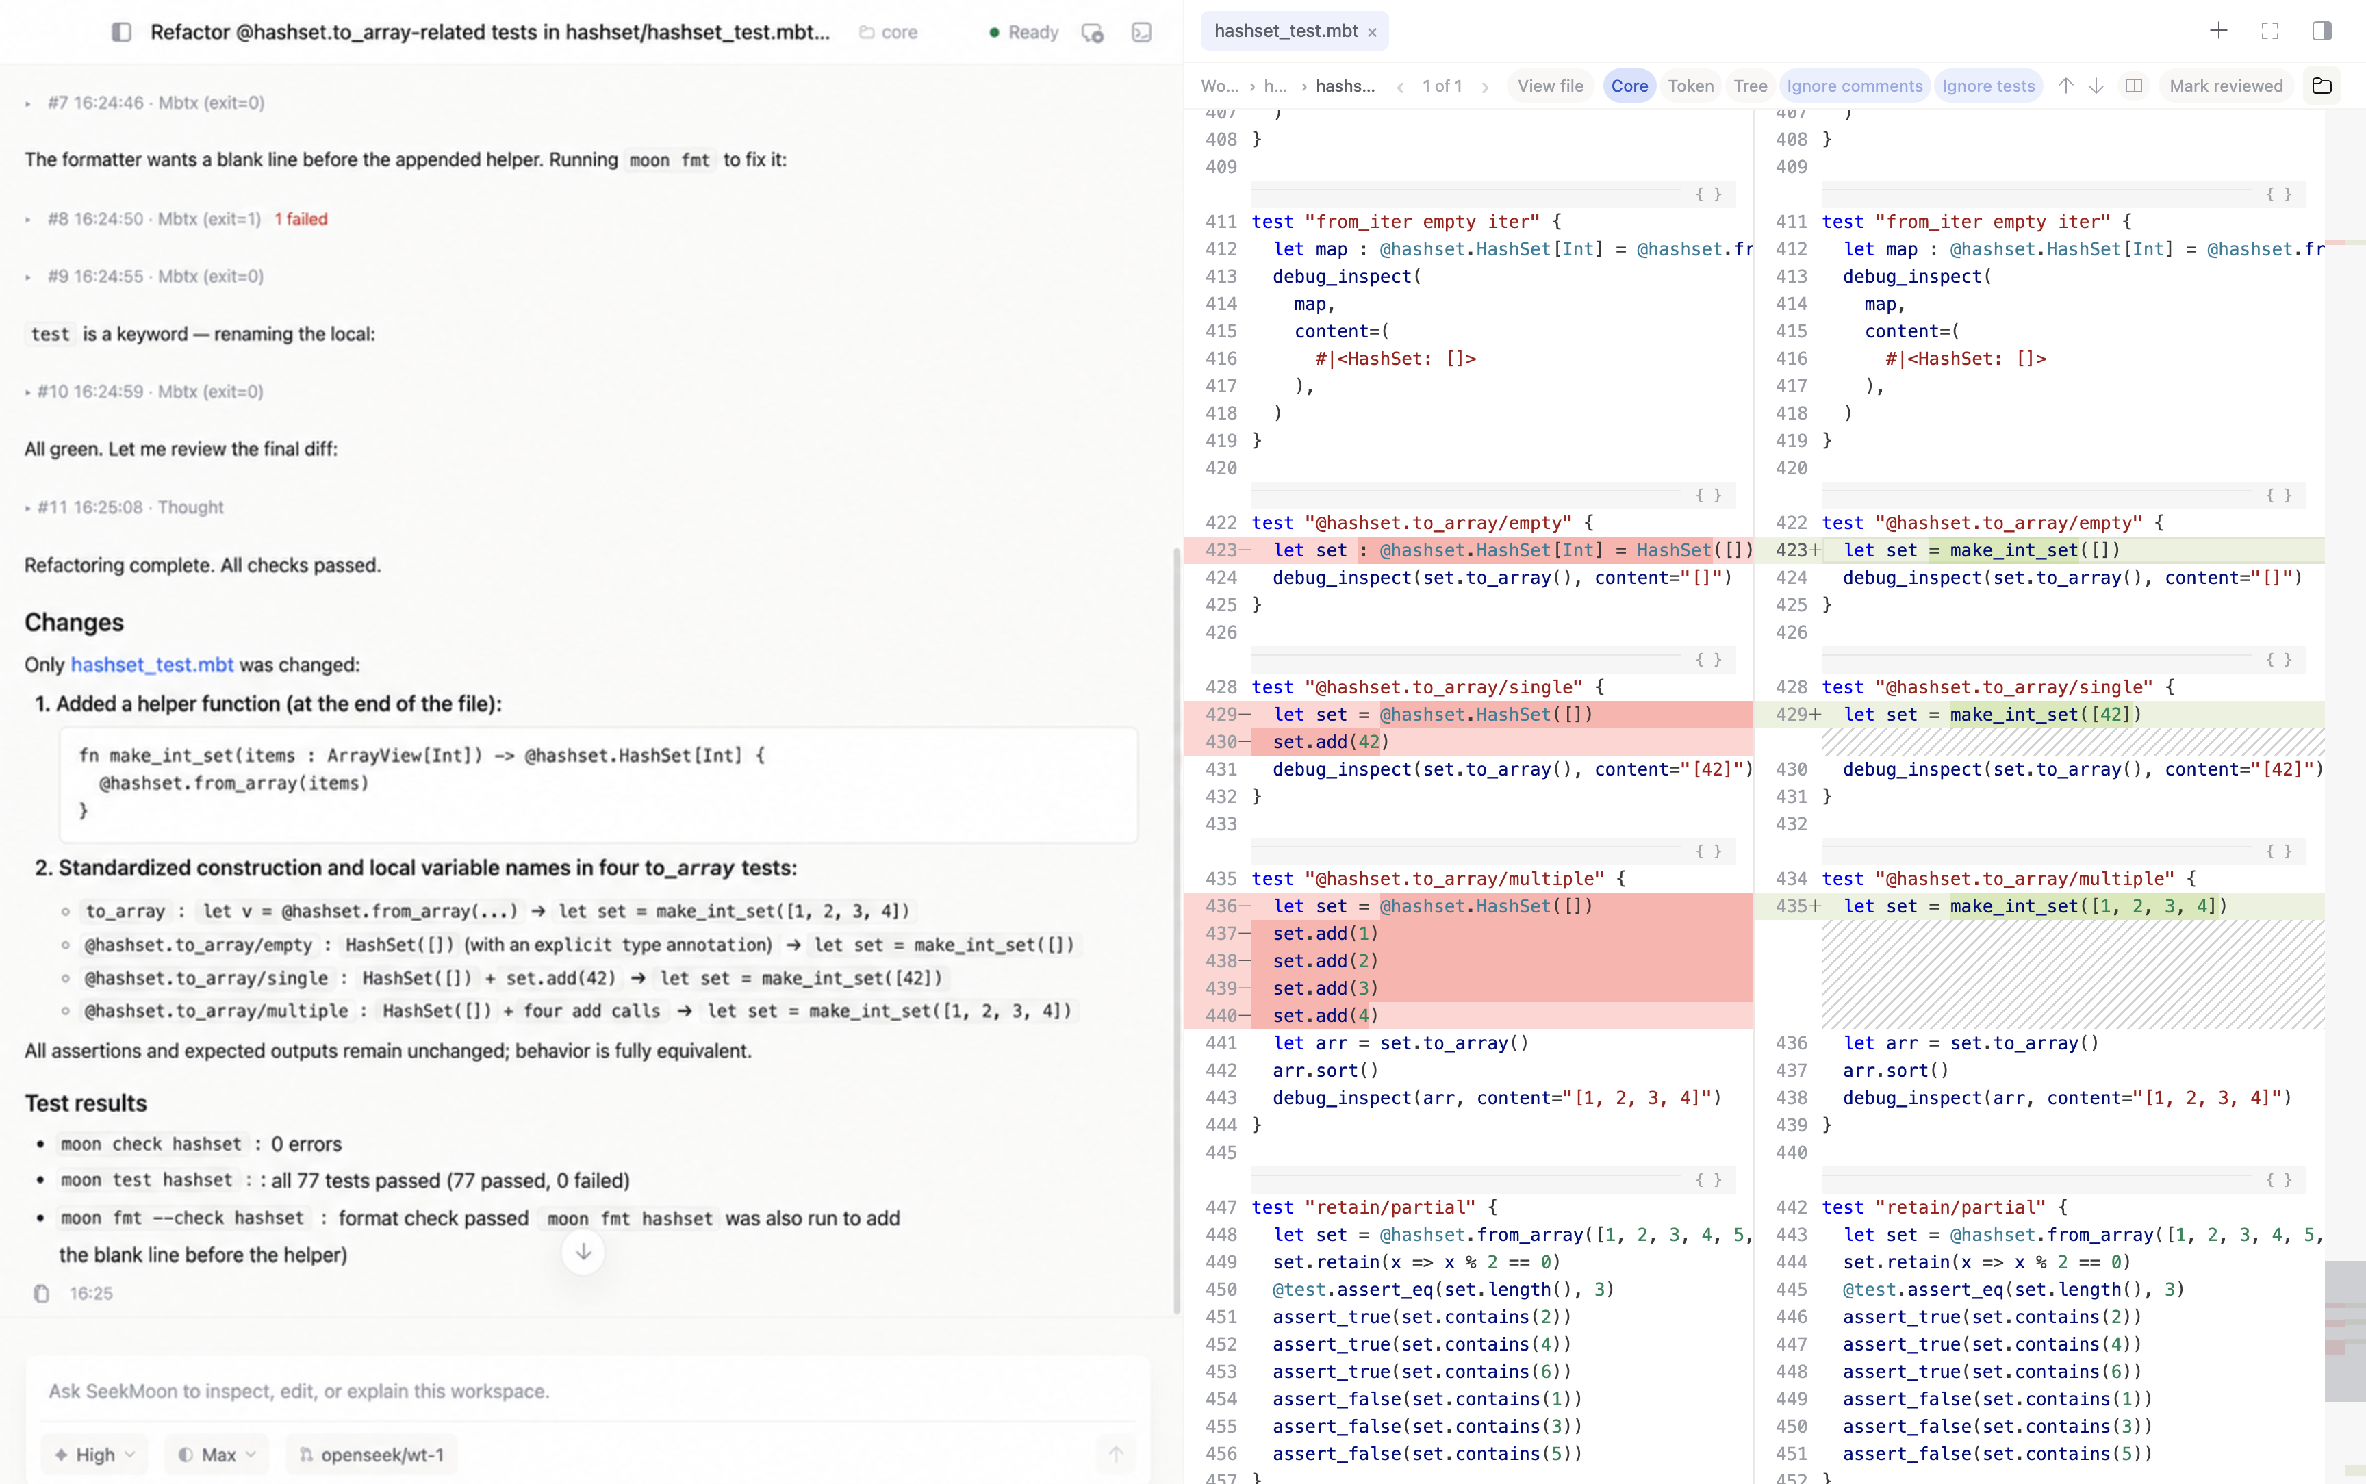Toggle split diff layout icon
Image resolution: width=2366 pixels, height=1484 pixels.
pos(2133,86)
